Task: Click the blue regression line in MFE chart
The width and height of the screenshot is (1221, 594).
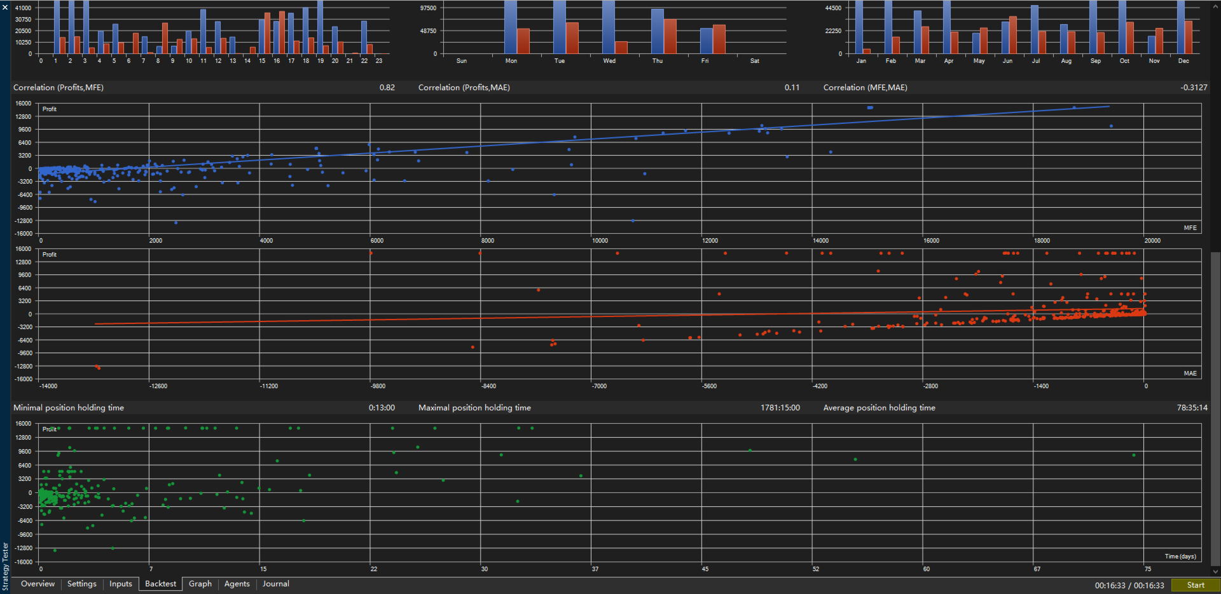Action: [x=572, y=141]
